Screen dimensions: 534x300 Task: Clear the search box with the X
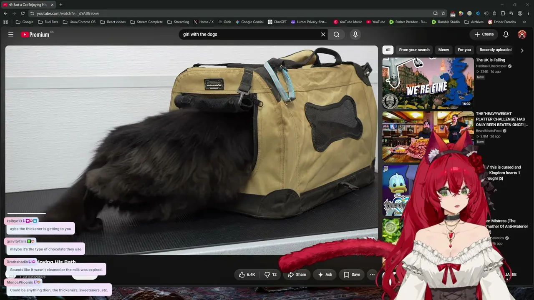[323, 35]
